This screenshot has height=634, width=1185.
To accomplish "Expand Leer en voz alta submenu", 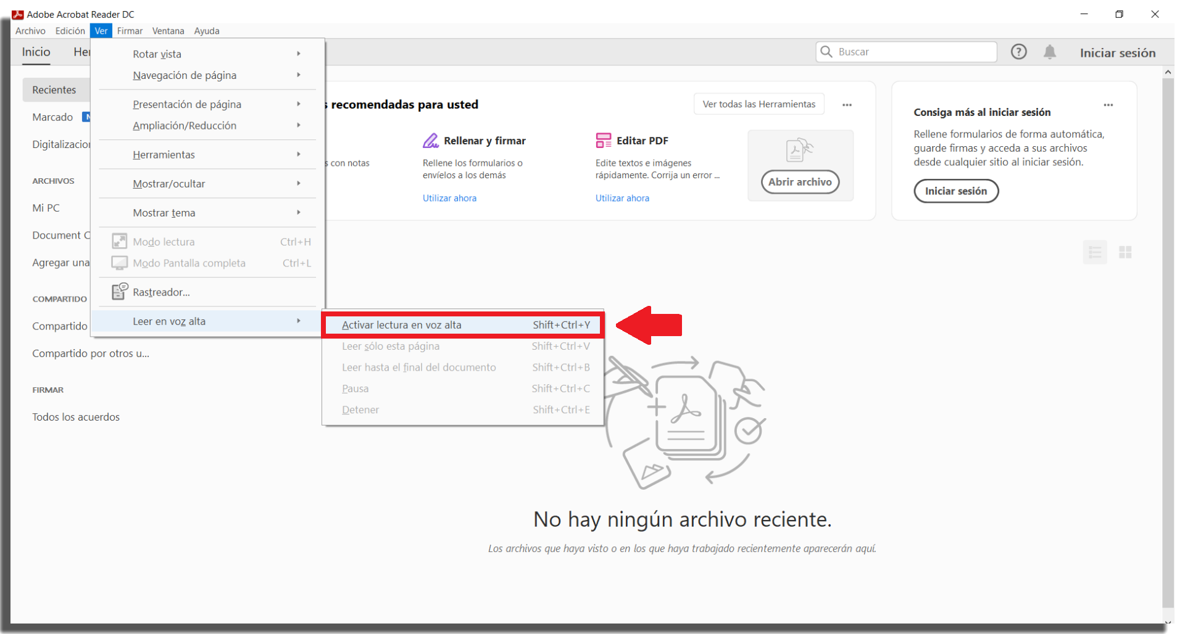I will pyautogui.click(x=207, y=321).
